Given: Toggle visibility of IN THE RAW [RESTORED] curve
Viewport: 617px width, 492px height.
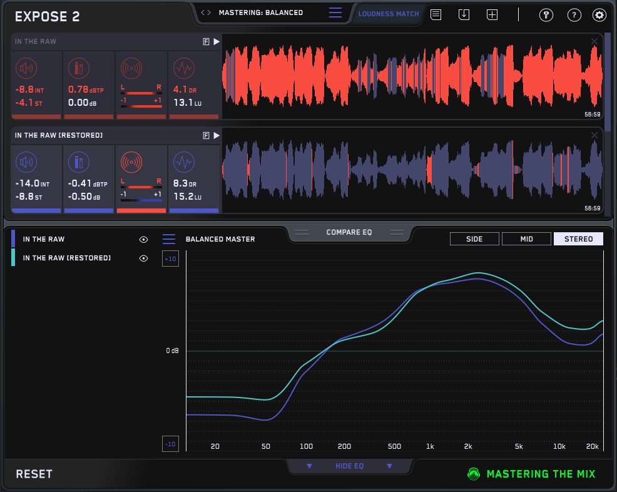Looking at the screenshot, I should click(143, 258).
